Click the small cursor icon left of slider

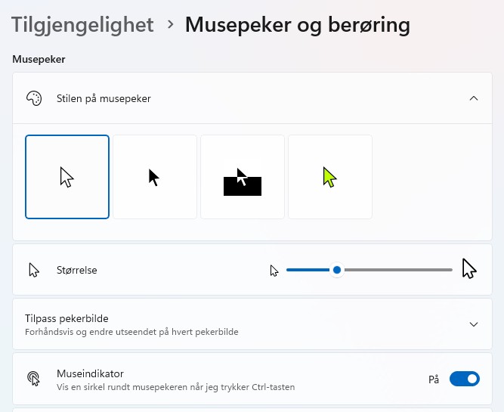274,271
